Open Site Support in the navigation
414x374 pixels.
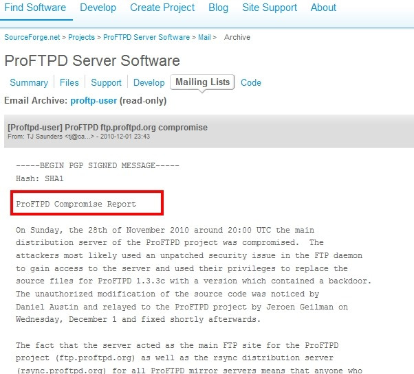(x=270, y=8)
